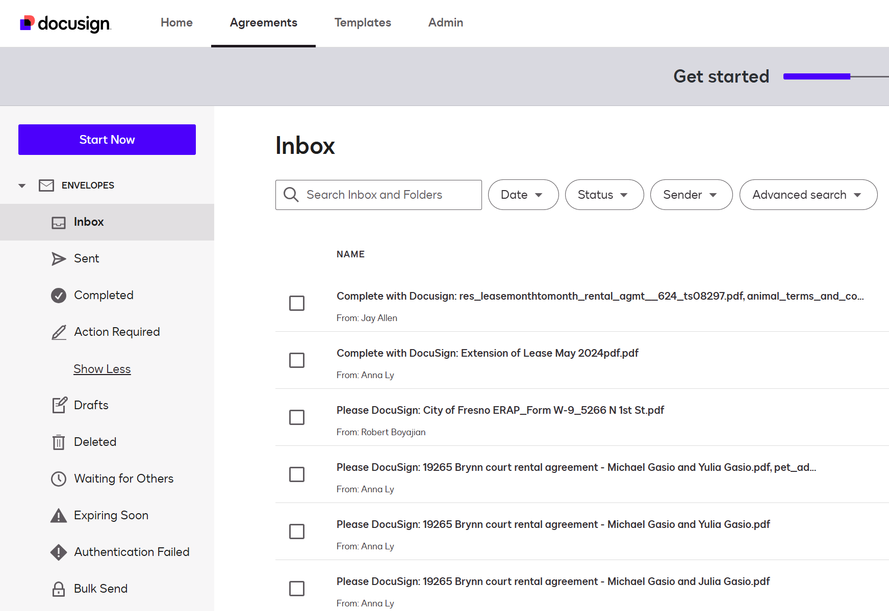Select the checkbox beside Jay Allen's envelope
The image size is (889, 611).
296,303
